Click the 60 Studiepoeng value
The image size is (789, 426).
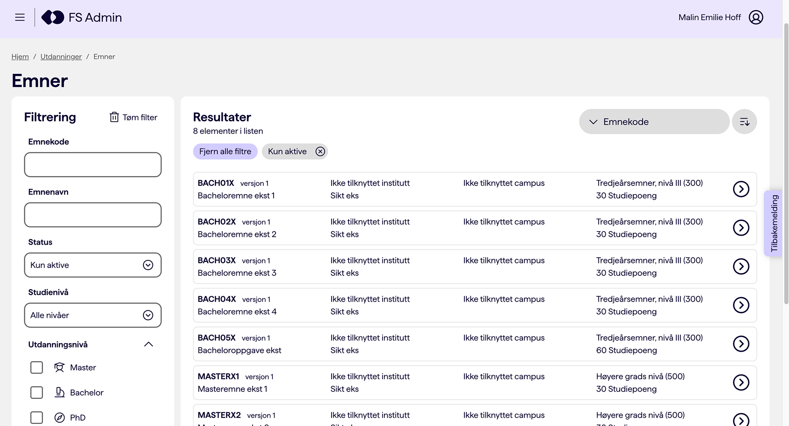click(627, 350)
